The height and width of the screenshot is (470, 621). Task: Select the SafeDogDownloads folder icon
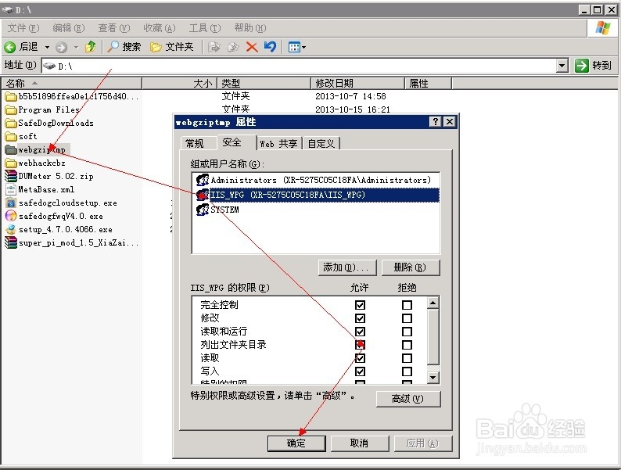(11, 123)
